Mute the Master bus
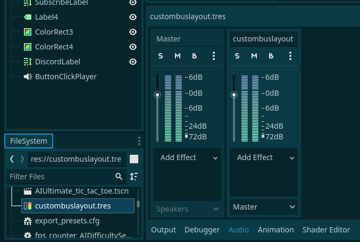Image resolution: width=360 pixels, height=242 pixels. pos(178,56)
